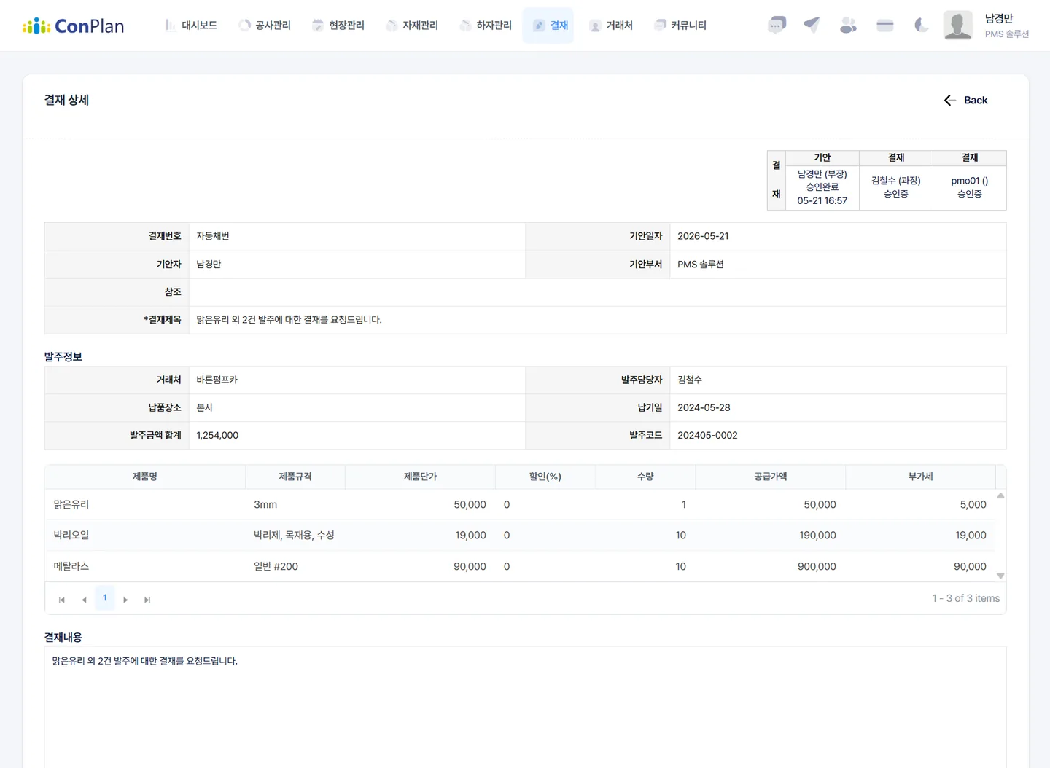1050x768 pixels.
Task: Open the 공사관리 menu
Action: click(265, 26)
